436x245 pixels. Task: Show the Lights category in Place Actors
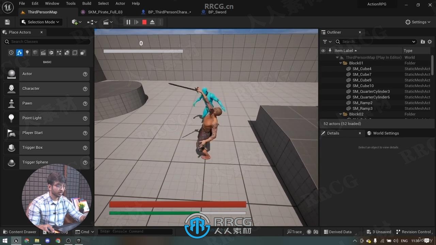pos(27,53)
